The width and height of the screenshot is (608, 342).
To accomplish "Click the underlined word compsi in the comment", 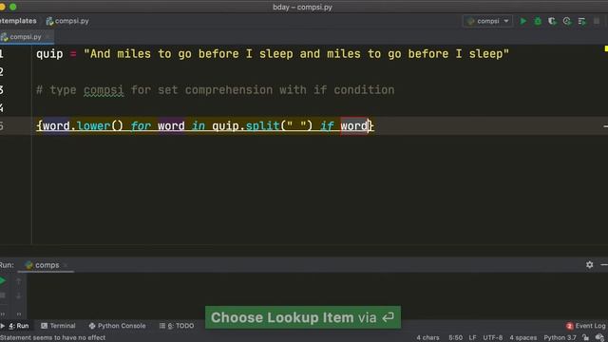I will click(104, 90).
